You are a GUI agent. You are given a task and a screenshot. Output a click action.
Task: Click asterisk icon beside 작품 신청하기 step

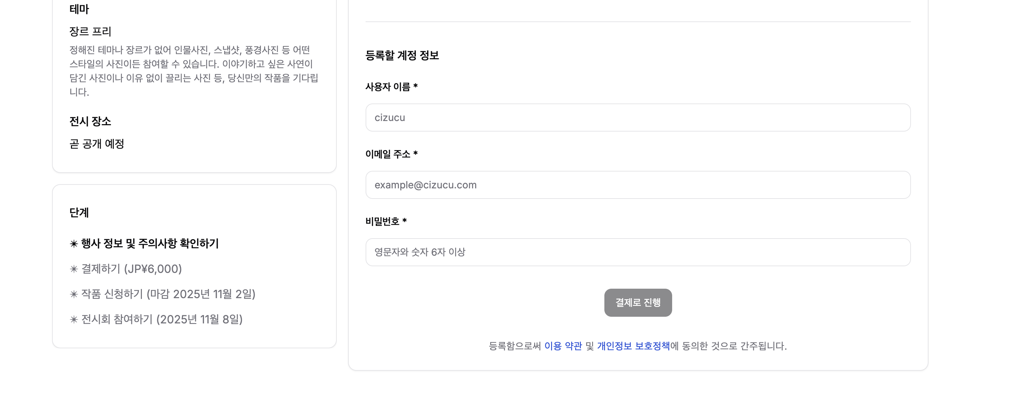[x=74, y=294]
